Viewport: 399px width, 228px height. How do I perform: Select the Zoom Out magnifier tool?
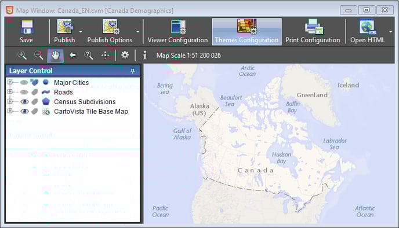tap(39, 55)
